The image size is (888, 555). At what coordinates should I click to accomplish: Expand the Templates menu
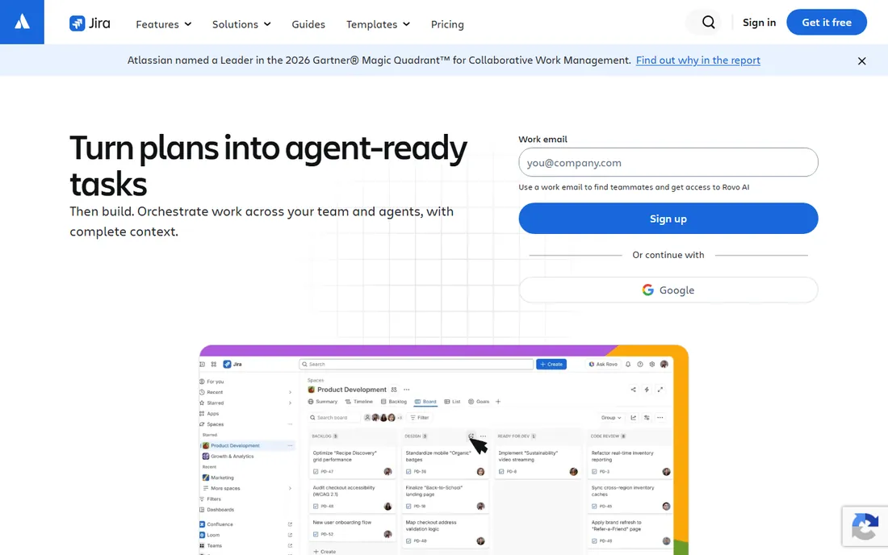[x=378, y=24]
